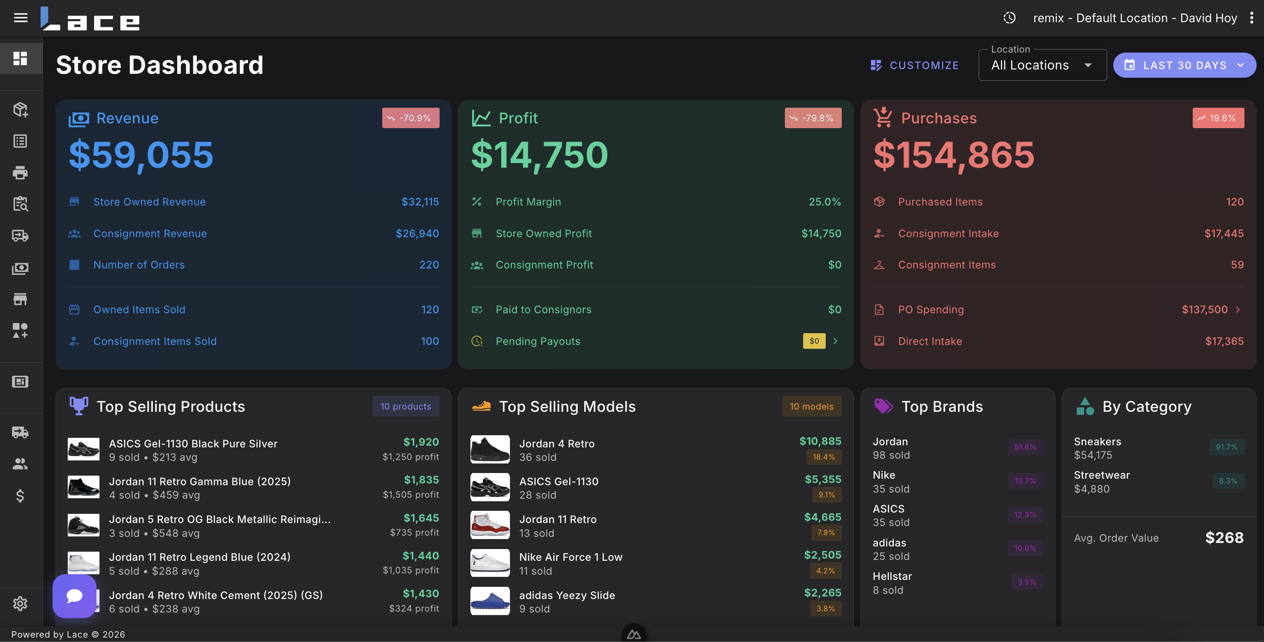Open the list view icon in sidebar

point(20,141)
